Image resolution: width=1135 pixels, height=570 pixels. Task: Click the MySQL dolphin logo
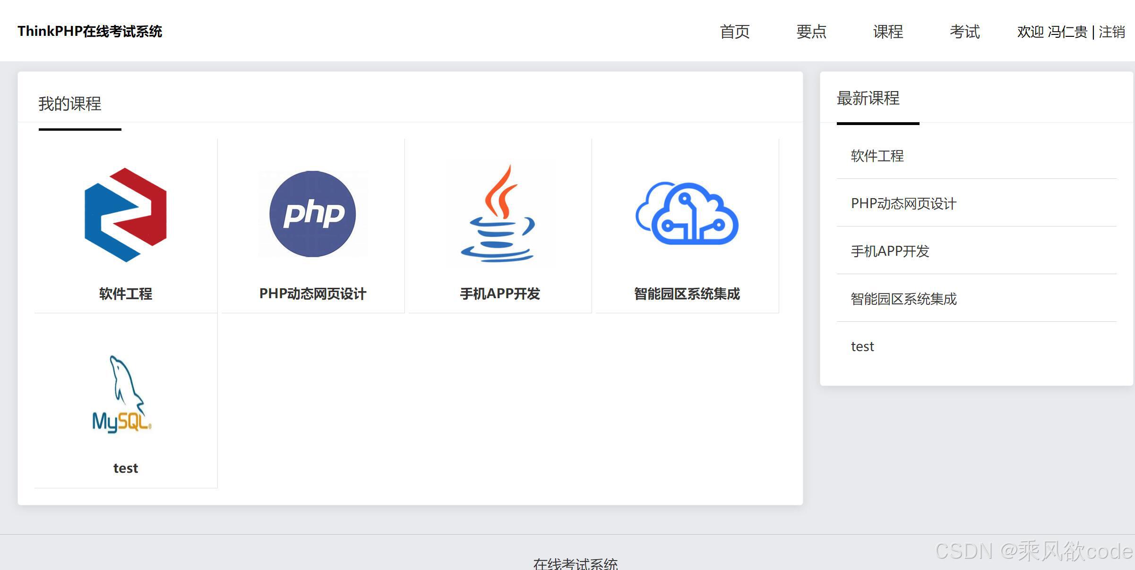122,394
